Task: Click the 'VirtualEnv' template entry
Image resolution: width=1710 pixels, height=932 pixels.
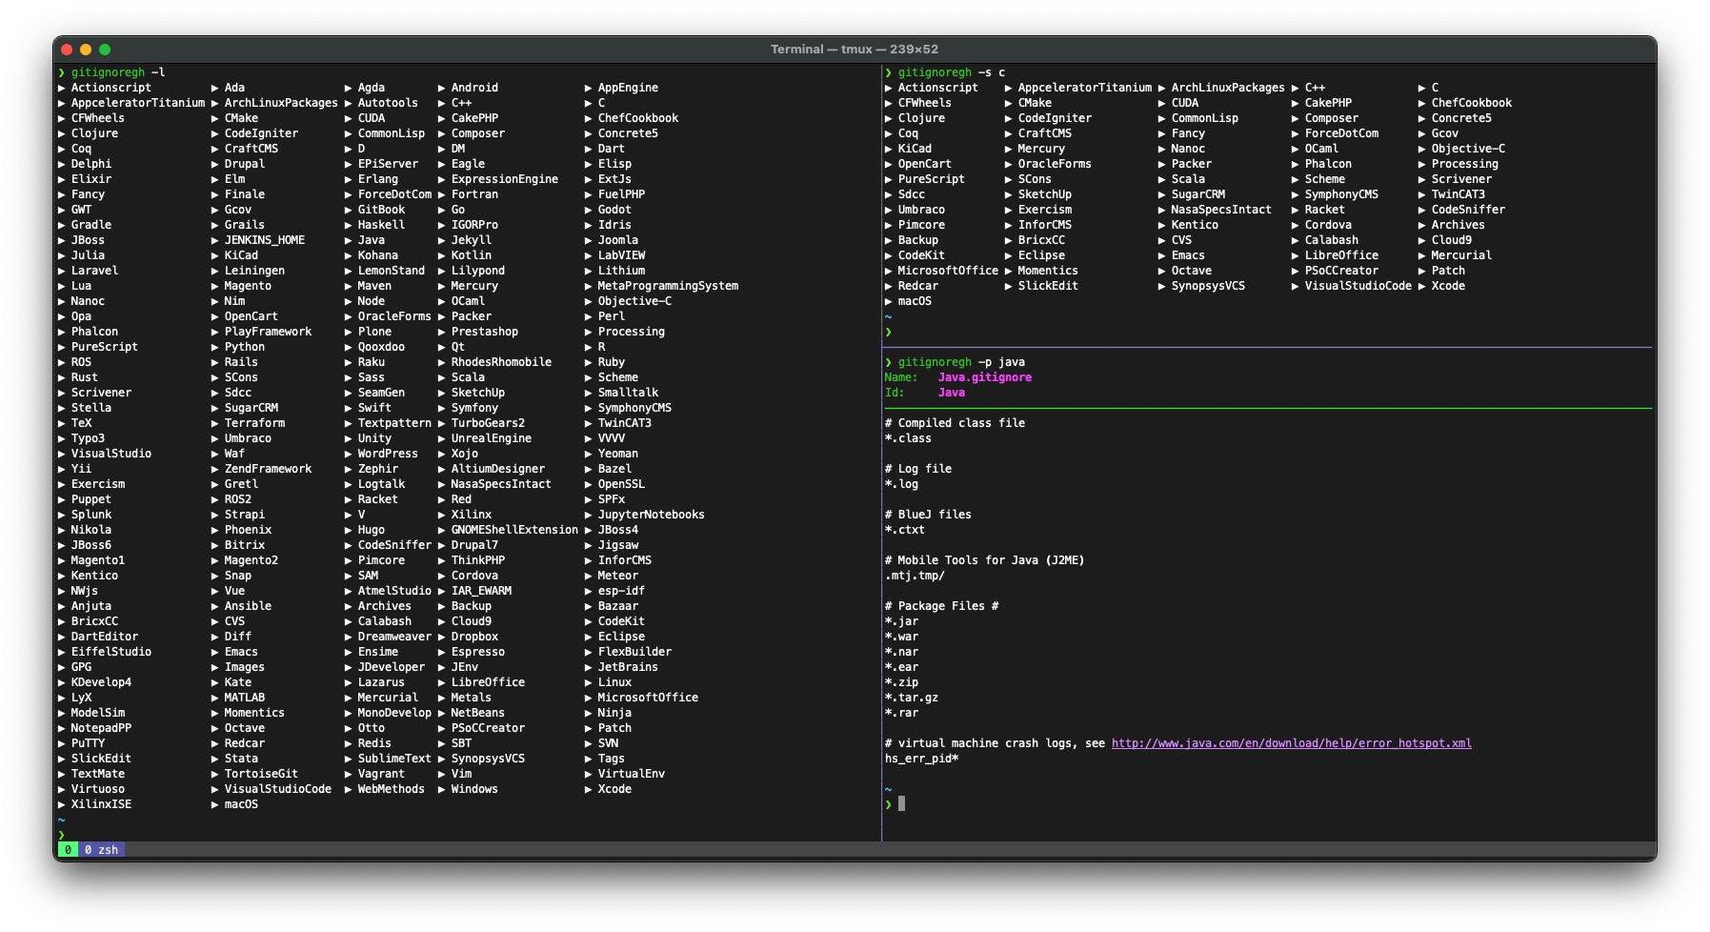Action: pos(632,774)
